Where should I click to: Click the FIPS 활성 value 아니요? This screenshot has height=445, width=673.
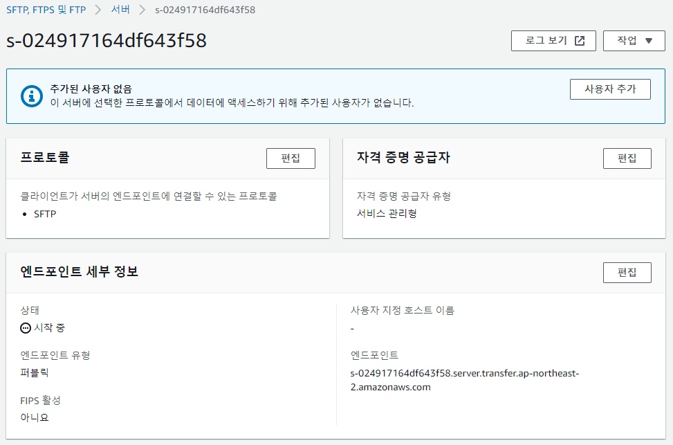[35, 417]
